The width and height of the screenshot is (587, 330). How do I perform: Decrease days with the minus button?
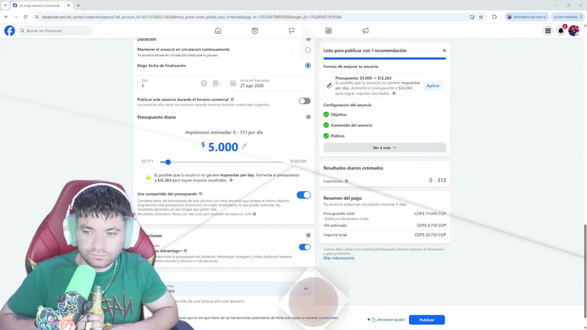pos(204,83)
